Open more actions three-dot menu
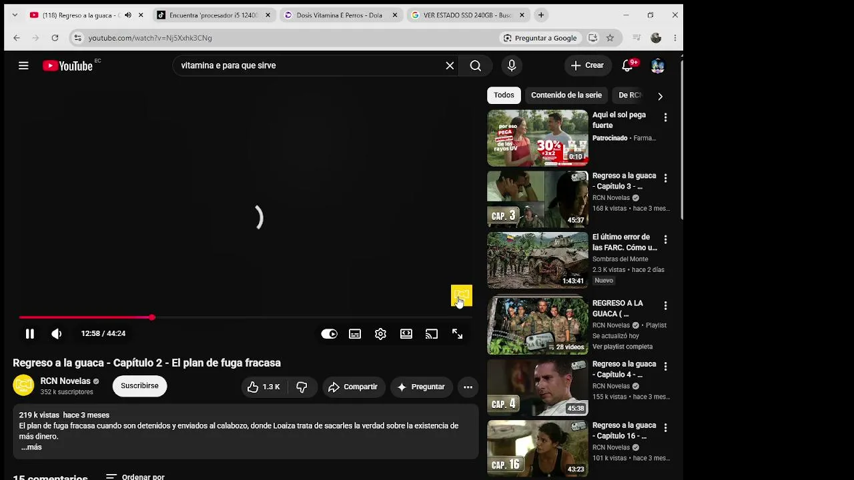 coord(468,387)
